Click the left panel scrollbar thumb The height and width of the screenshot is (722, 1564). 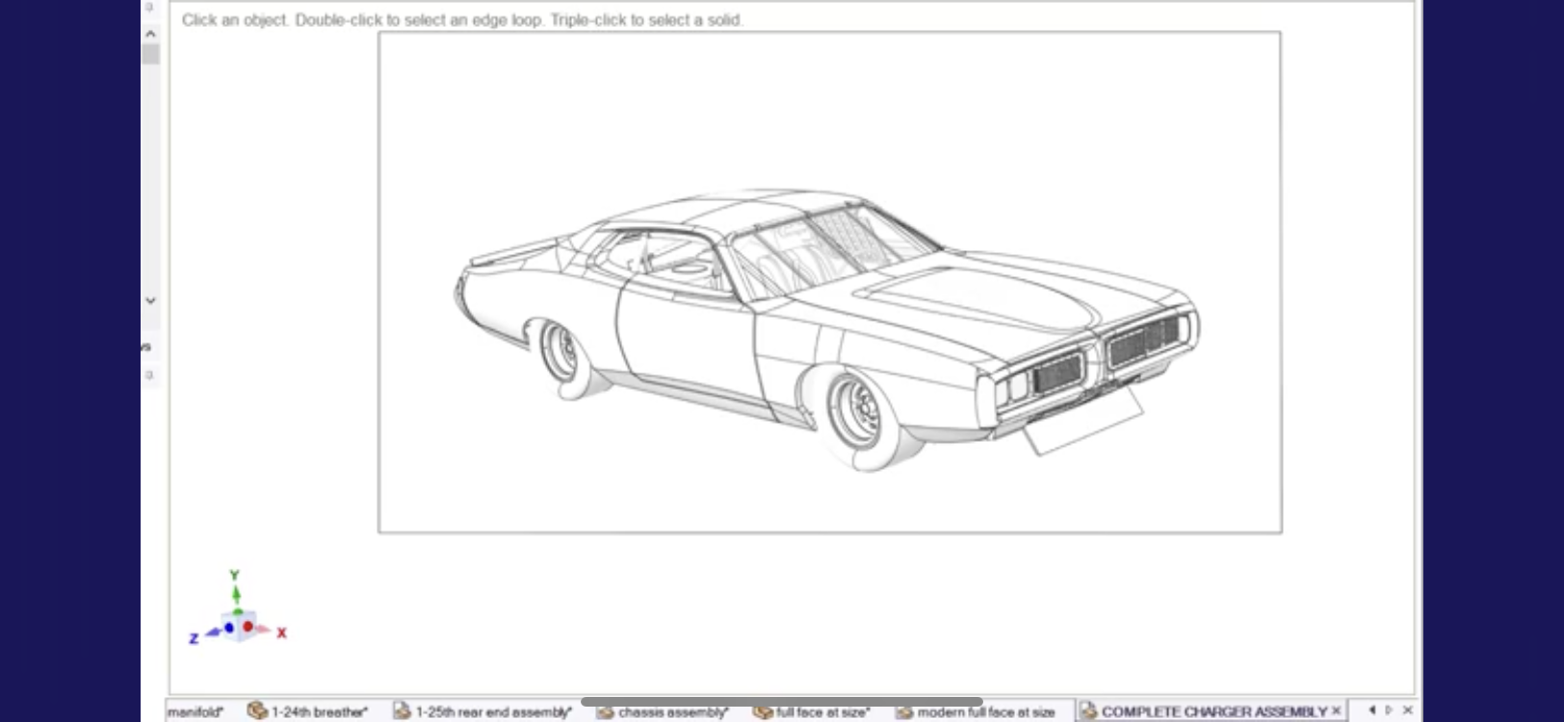pyautogui.click(x=150, y=54)
